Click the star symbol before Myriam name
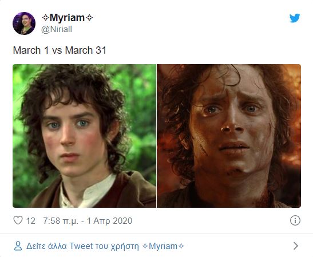The image size is (313, 257). point(46,18)
